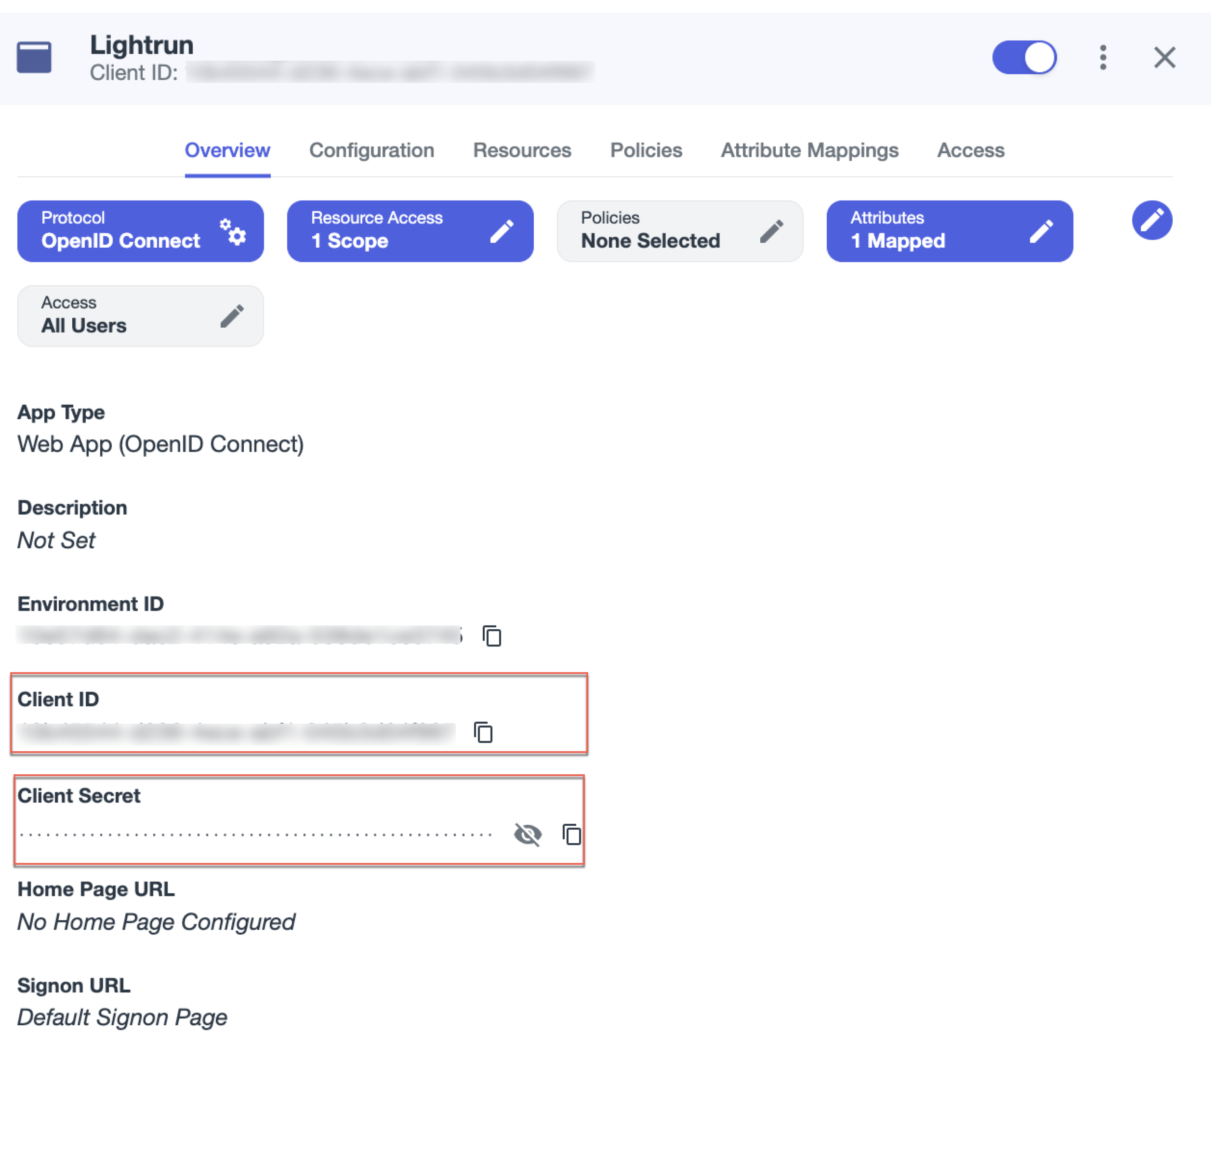Copy the Client ID value
The image size is (1217, 1164).
[x=483, y=732]
